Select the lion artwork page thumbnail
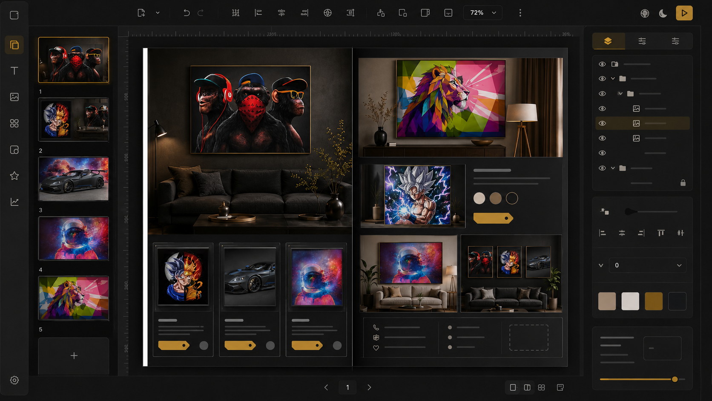Viewport: 712px width, 401px height. pos(74,298)
